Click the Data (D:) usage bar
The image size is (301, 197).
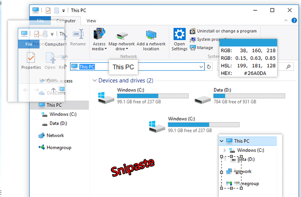pos(249,96)
